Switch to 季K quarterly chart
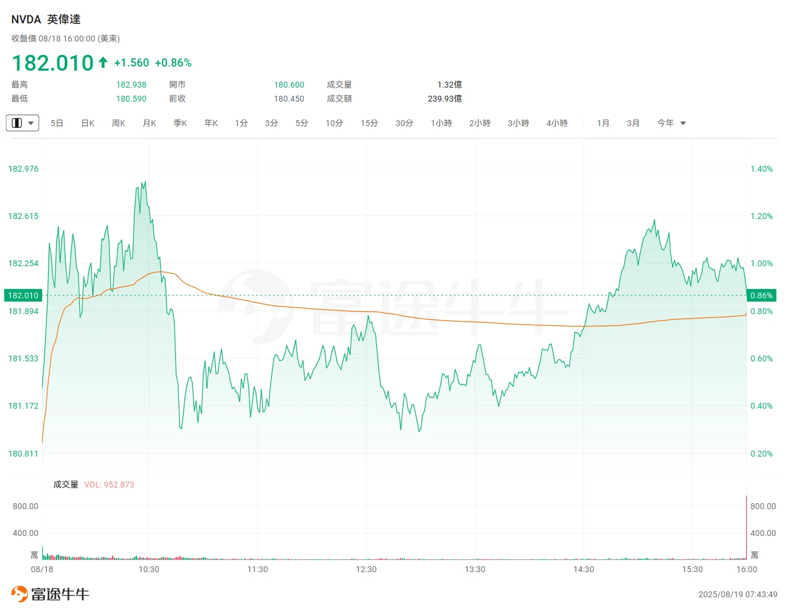 coord(181,123)
